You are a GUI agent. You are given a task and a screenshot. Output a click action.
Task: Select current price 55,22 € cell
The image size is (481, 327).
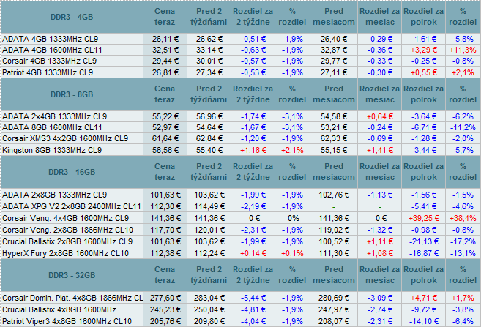[165, 116]
